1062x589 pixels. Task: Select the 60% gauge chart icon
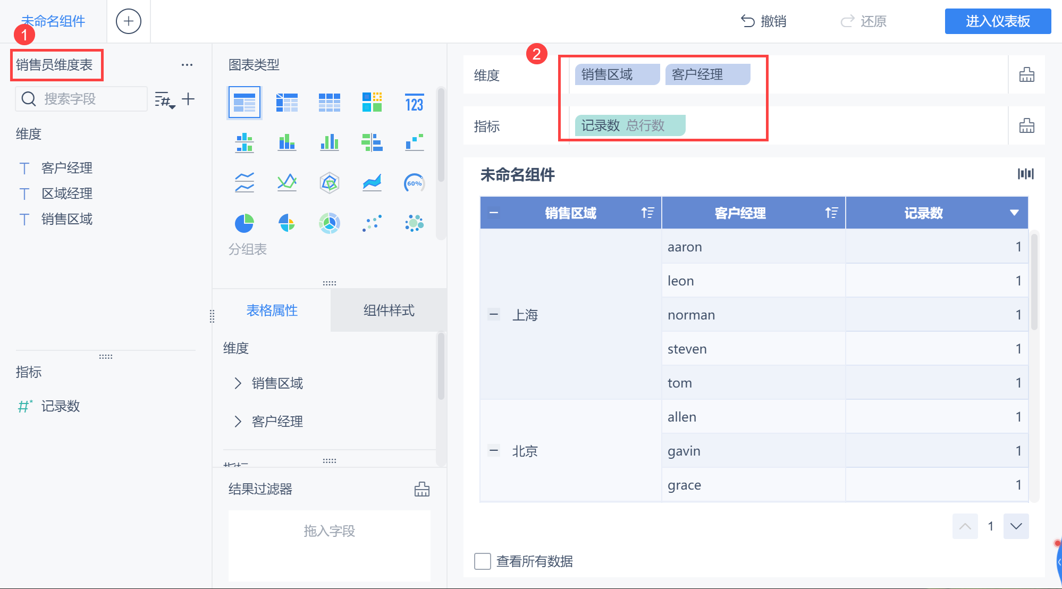point(414,183)
